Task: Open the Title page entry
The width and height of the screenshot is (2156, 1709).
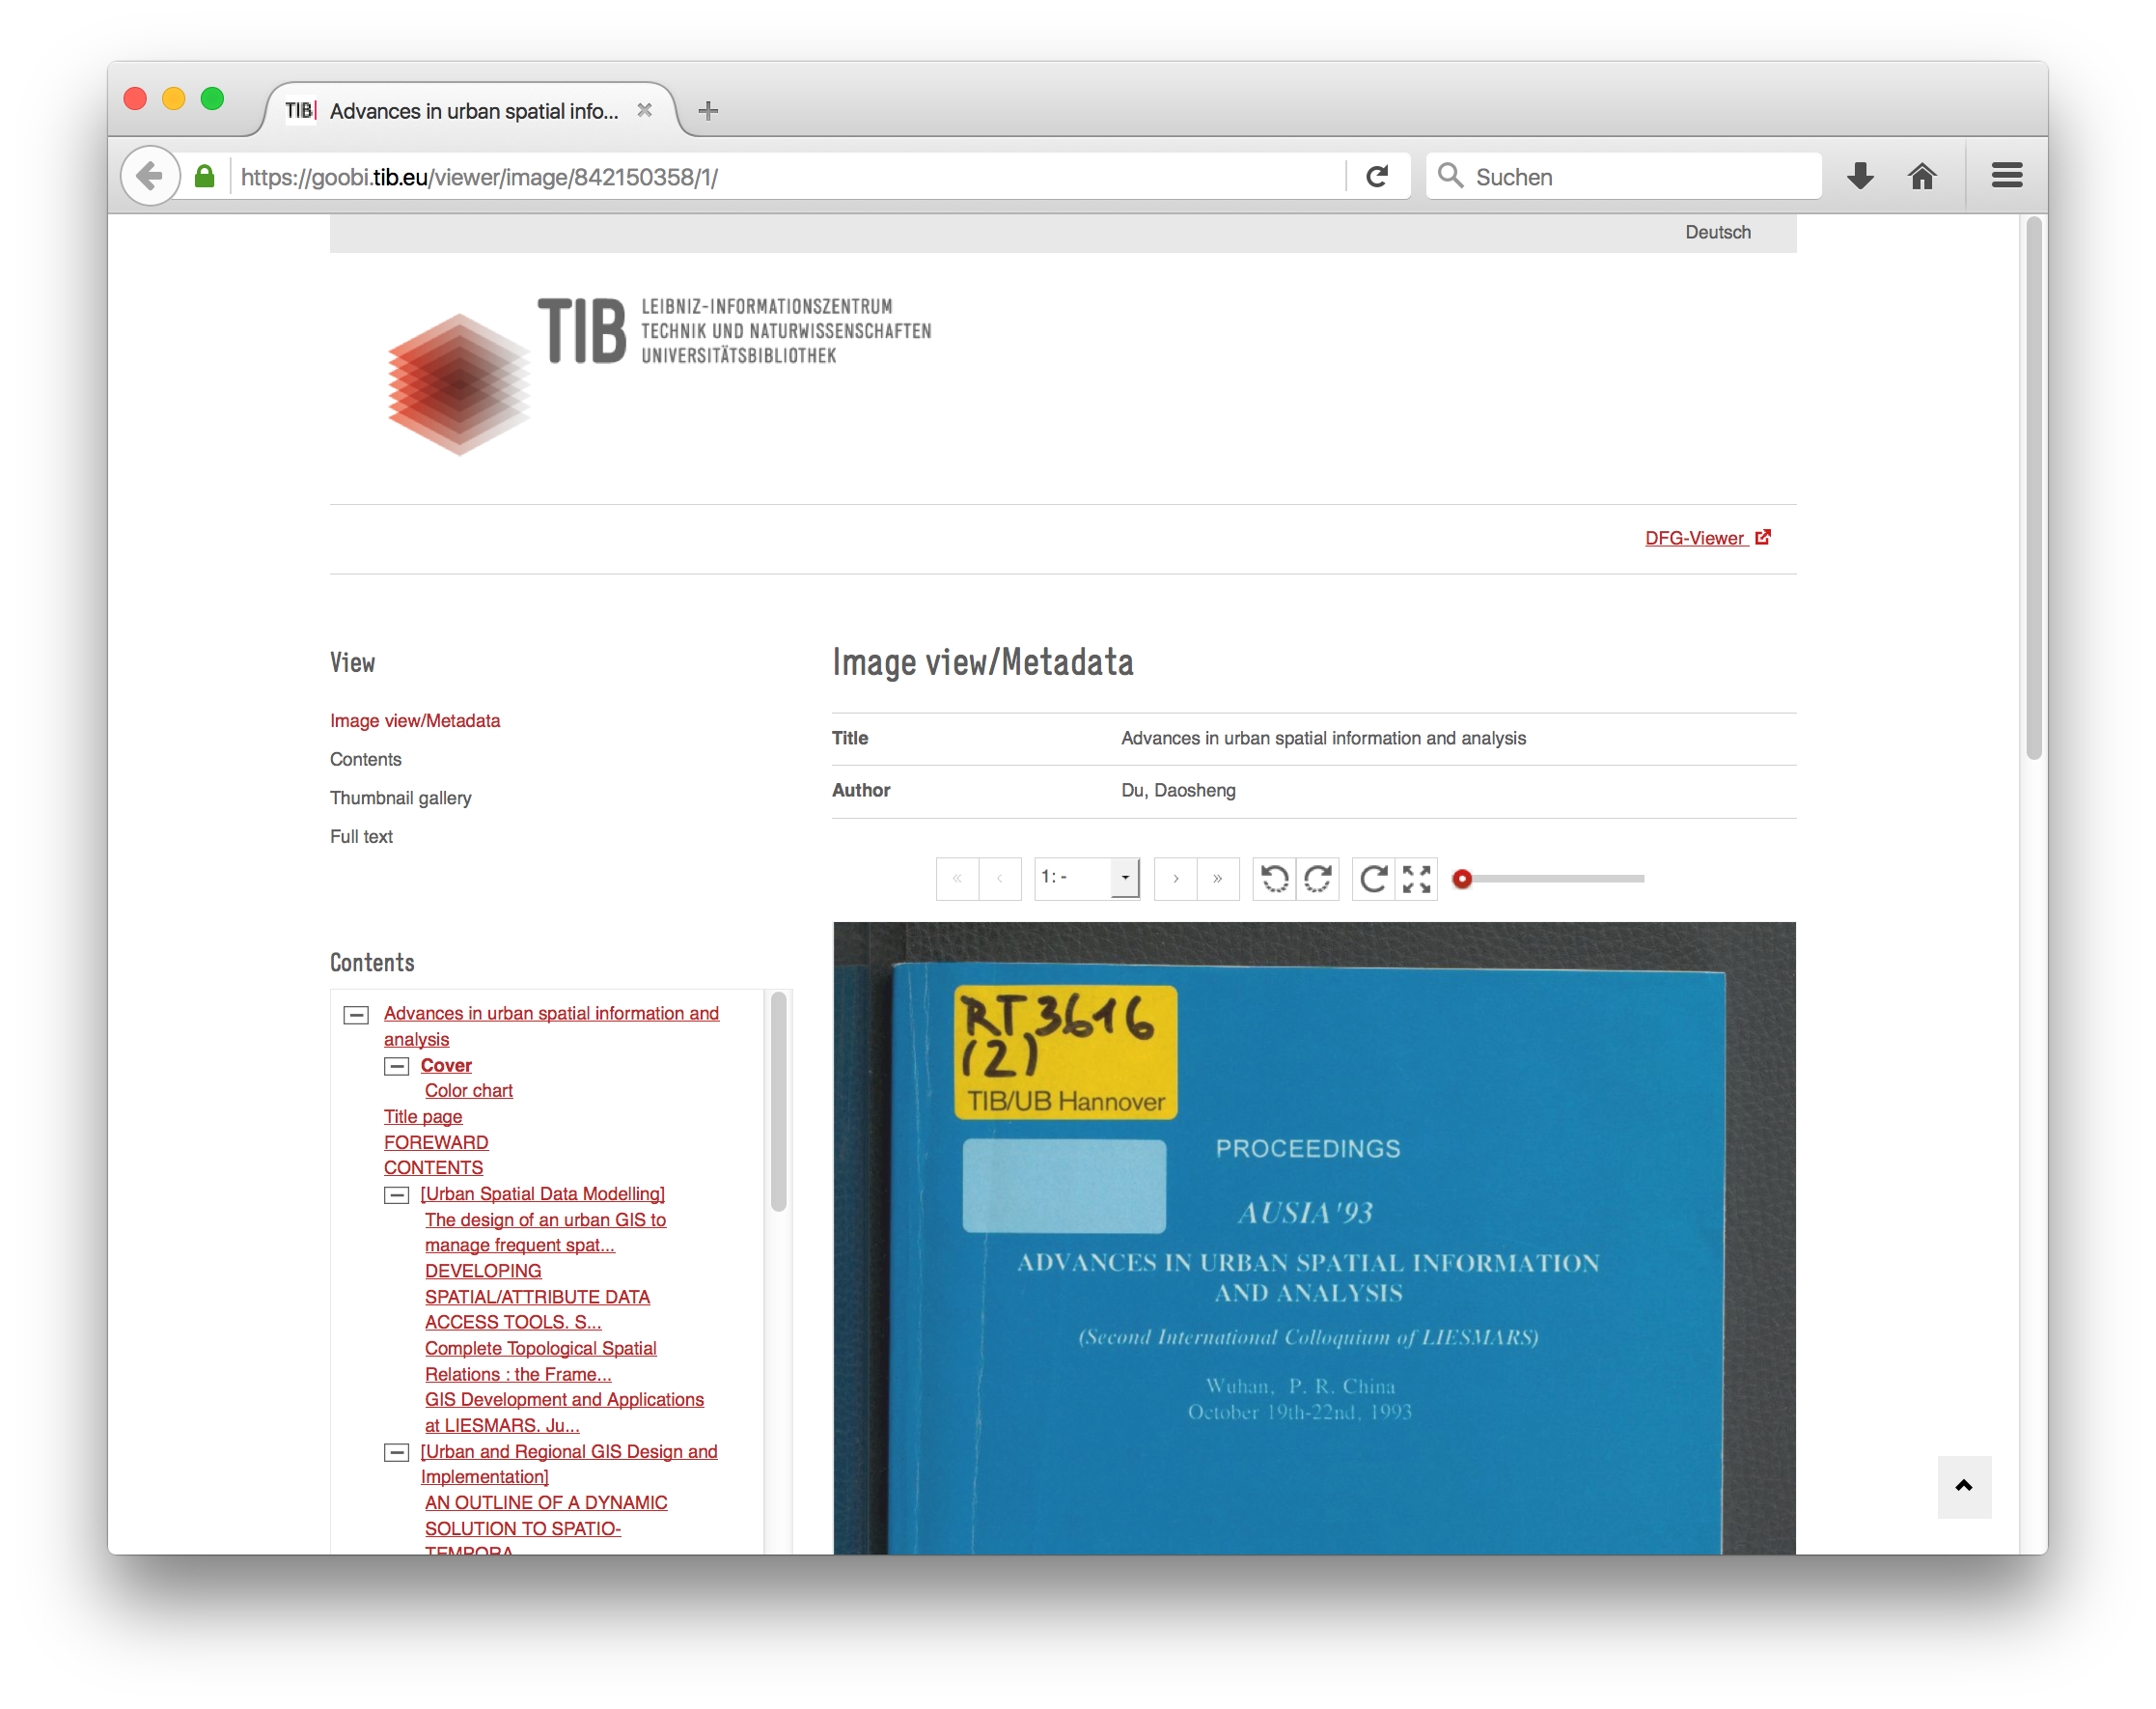Action: coord(423,1117)
